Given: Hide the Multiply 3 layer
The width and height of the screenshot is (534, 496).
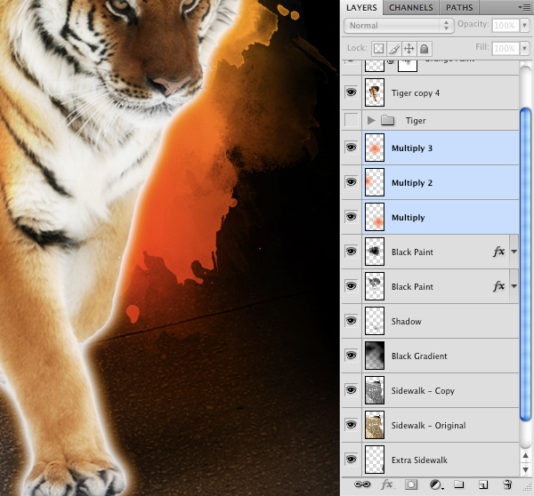Looking at the screenshot, I should point(352,148).
